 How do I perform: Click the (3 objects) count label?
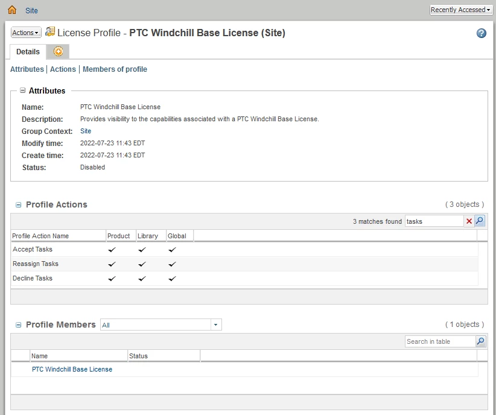[x=465, y=204]
